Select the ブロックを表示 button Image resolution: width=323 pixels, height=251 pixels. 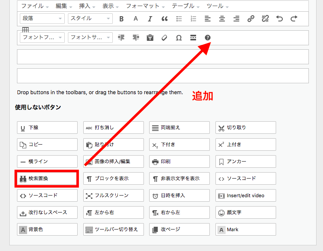tap(114, 179)
